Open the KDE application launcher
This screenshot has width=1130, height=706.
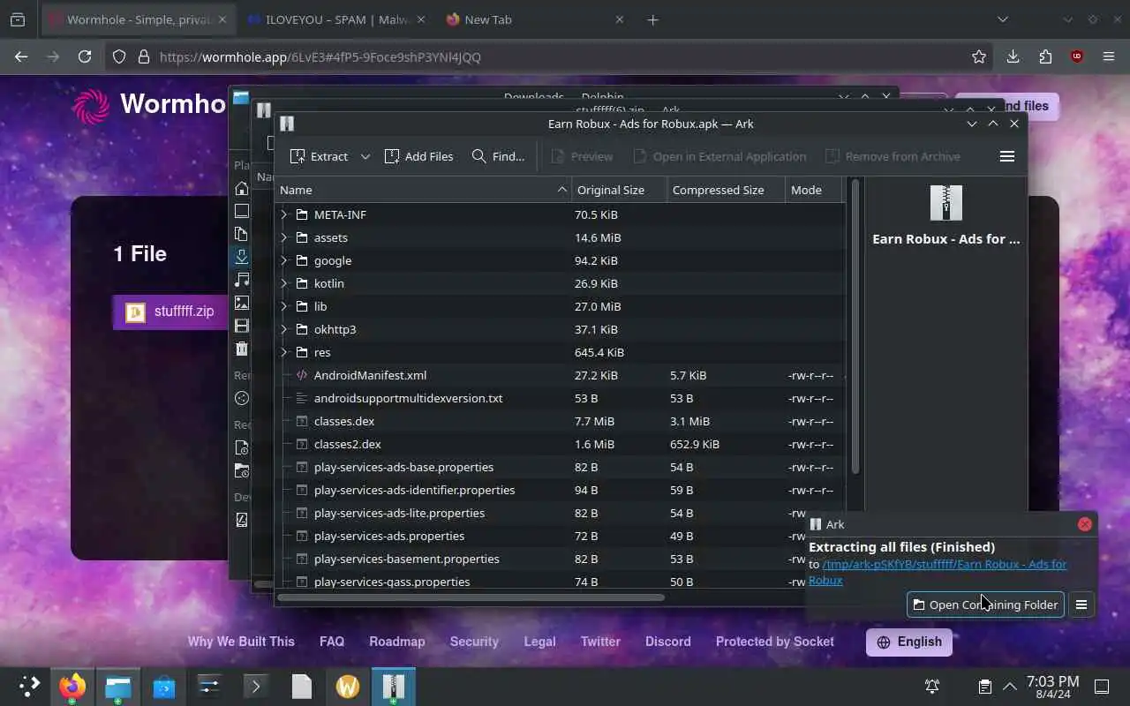[29, 686]
